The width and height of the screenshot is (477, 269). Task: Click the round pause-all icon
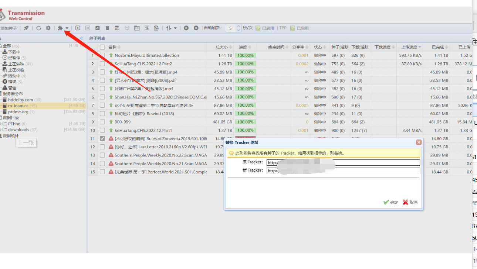(x=196, y=28)
